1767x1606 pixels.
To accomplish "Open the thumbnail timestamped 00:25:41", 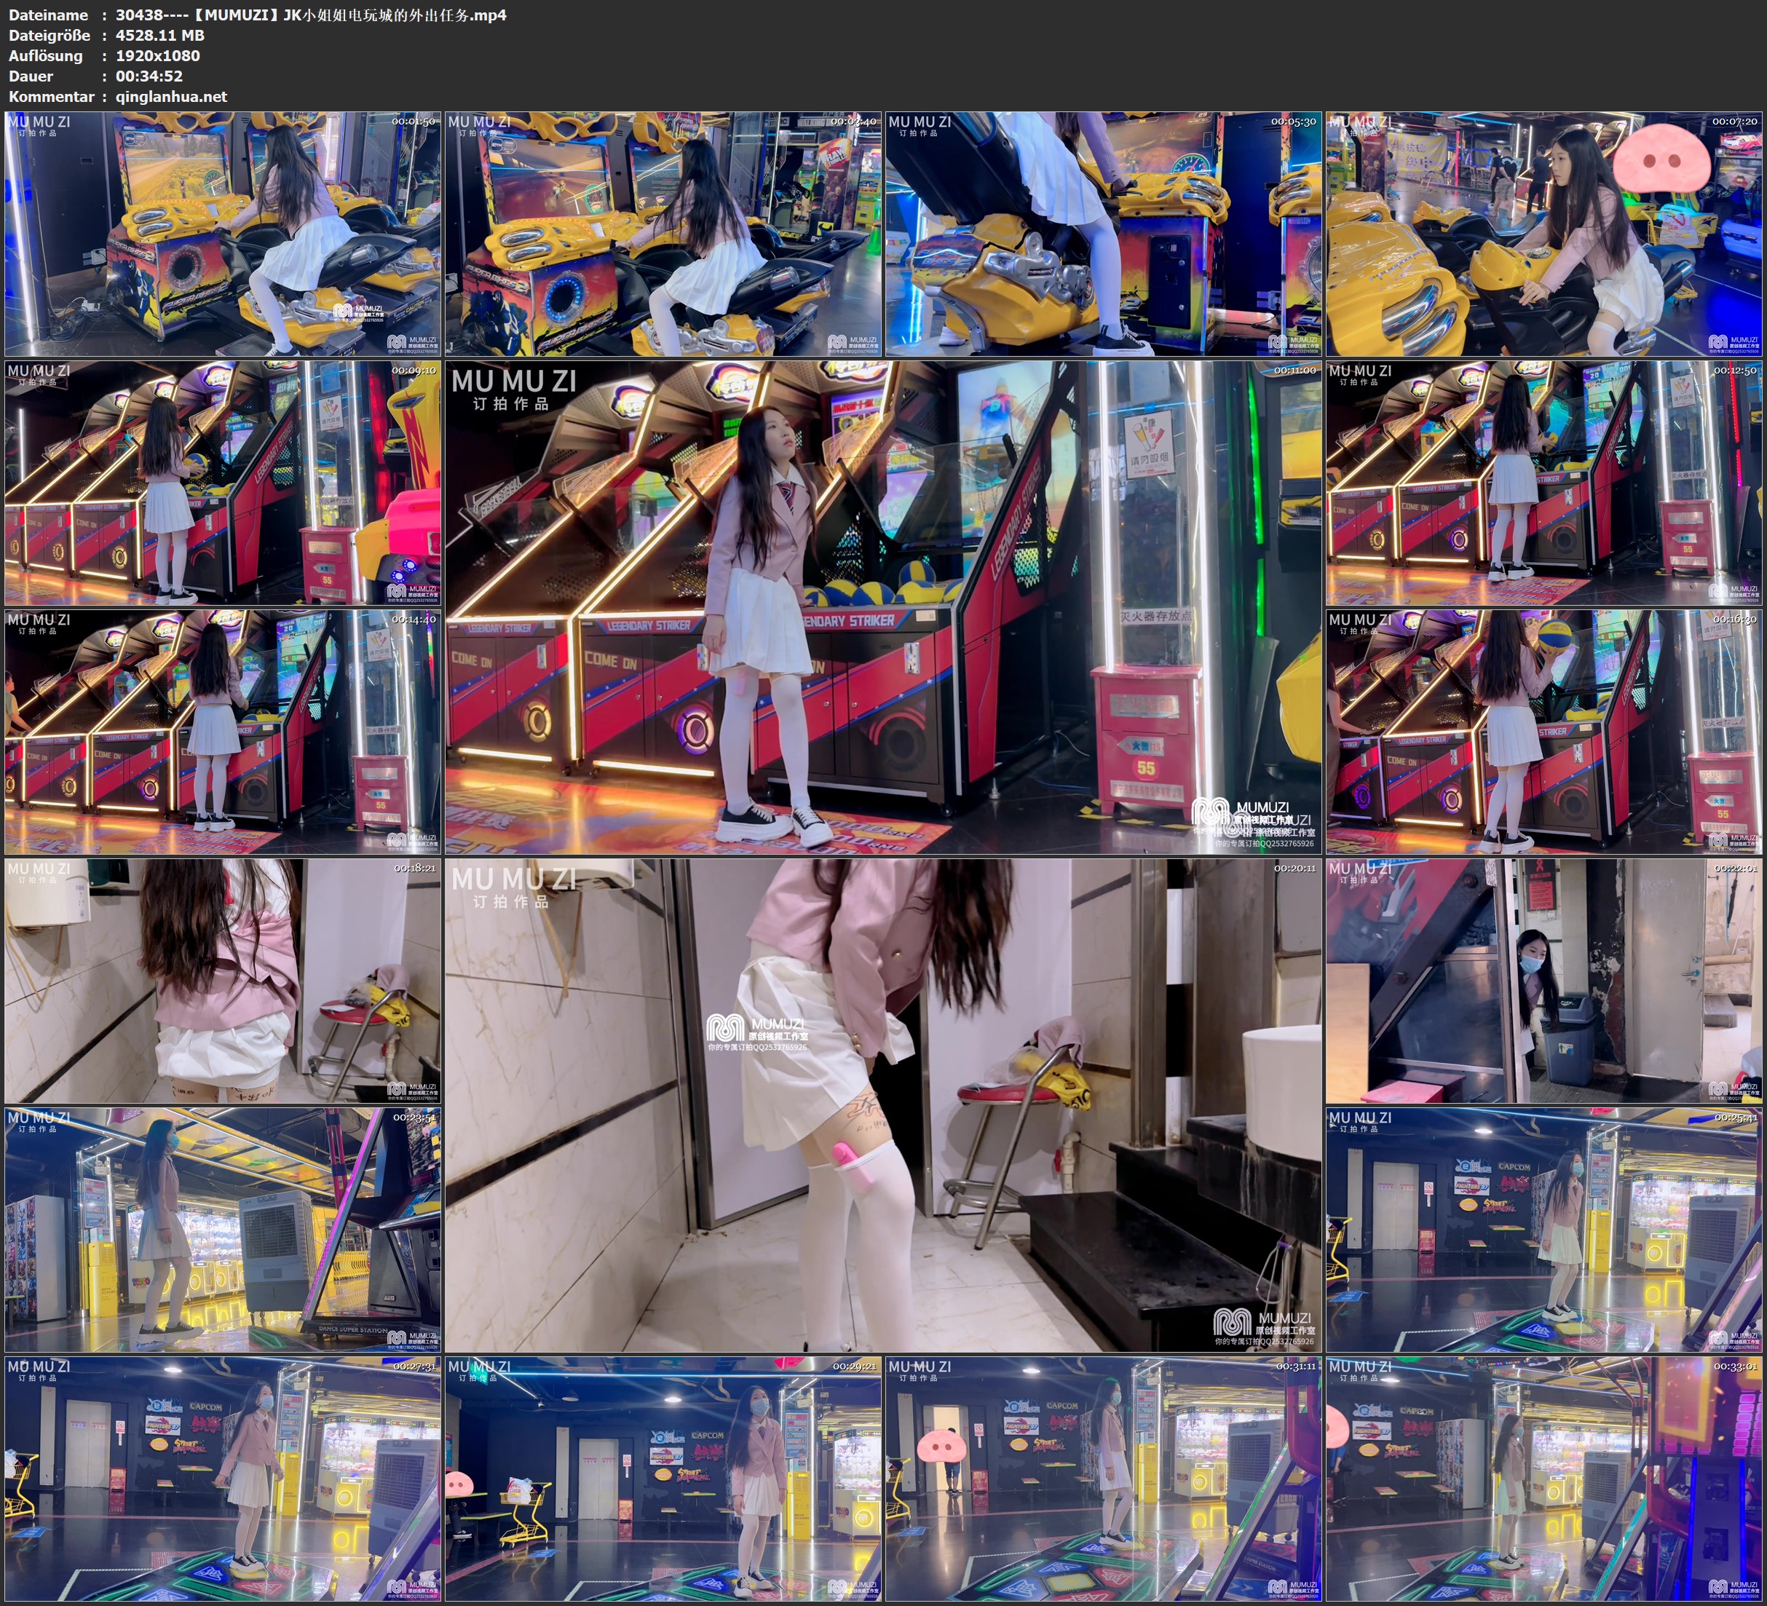I will [x=1543, y=1229].
